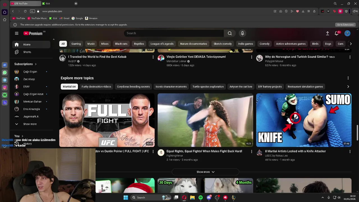
Task: Open the extensions cube icon
Action: coord(346,11)
